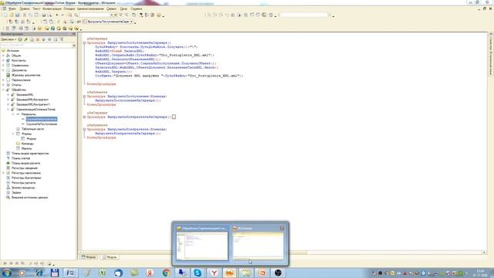Viewport: 494px width, 278px height.
Task: Open the Истомин window preview thumbnail
Action: [258, 243]
